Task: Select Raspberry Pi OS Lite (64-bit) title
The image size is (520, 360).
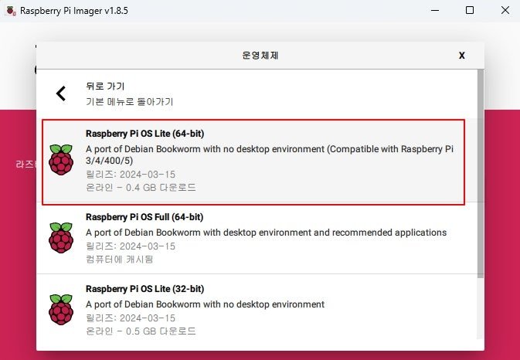Action: coord(145,134)
